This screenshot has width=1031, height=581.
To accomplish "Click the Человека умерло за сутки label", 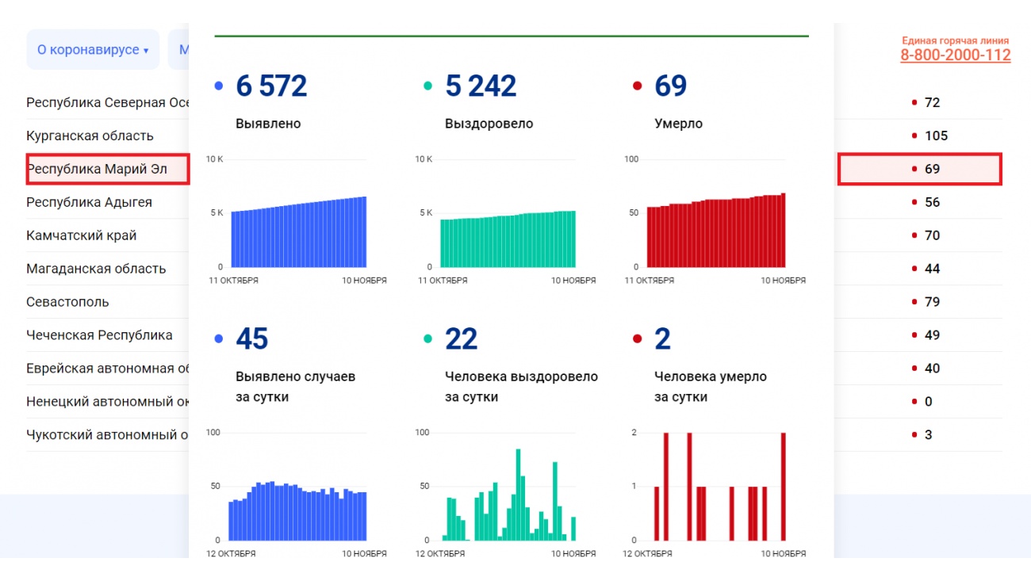I will pyautogui.click(x=711, y=387).
